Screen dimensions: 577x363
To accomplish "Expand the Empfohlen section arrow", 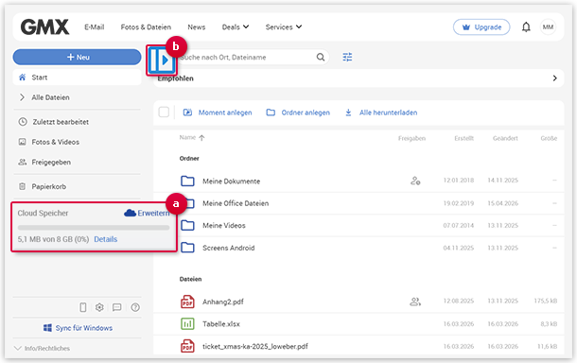I will pyautogui.click(x=554, y=78).
